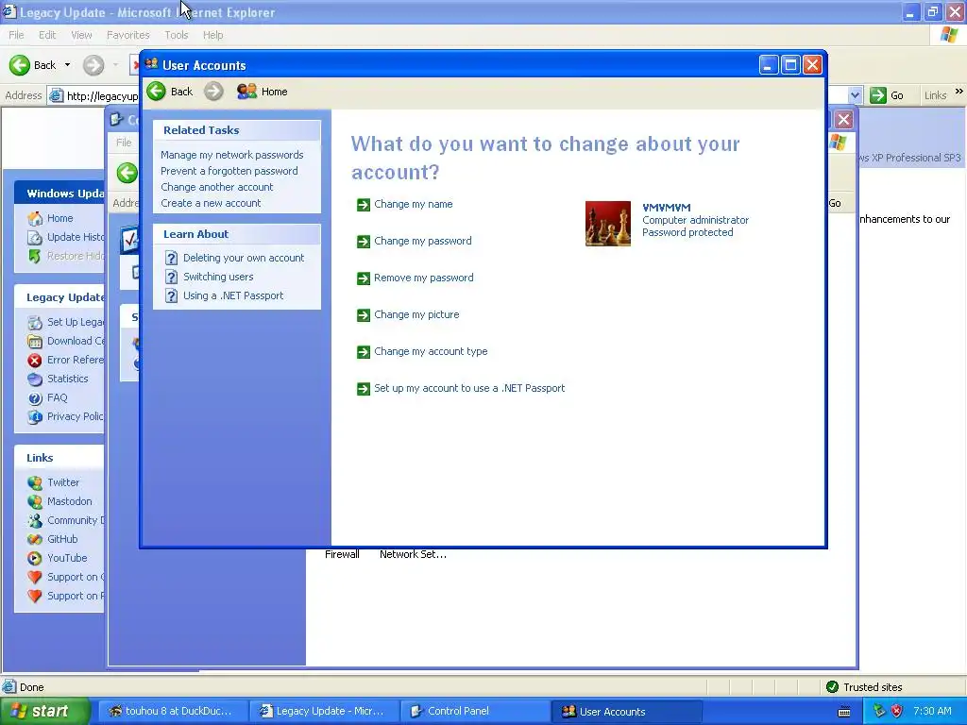Image resolution: width=967 pixels, height=725 pixels.
Task: Open Tools menu in Internet Explorer
Action: point(177,35)
